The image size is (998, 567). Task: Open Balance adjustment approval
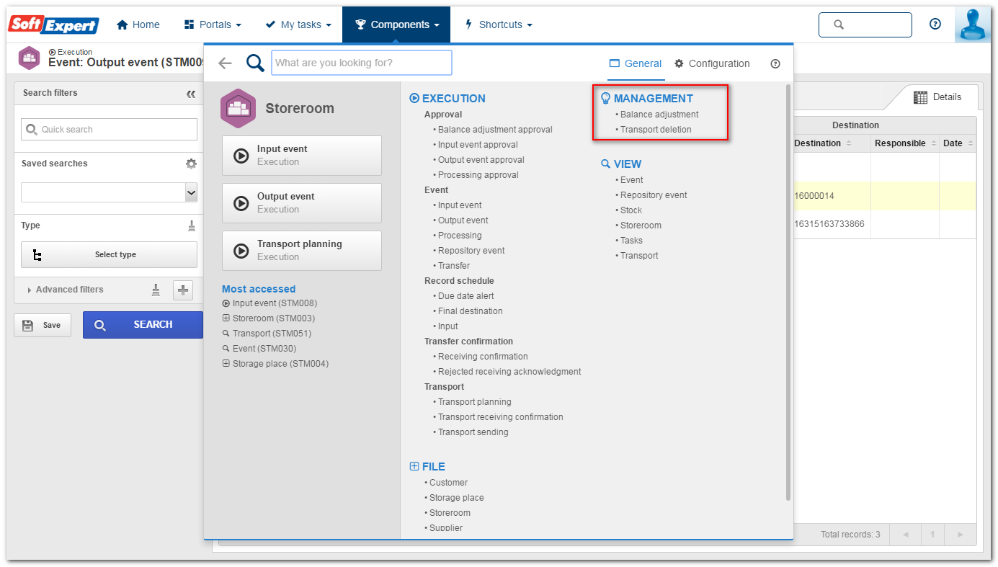click(x=495, y=130)
